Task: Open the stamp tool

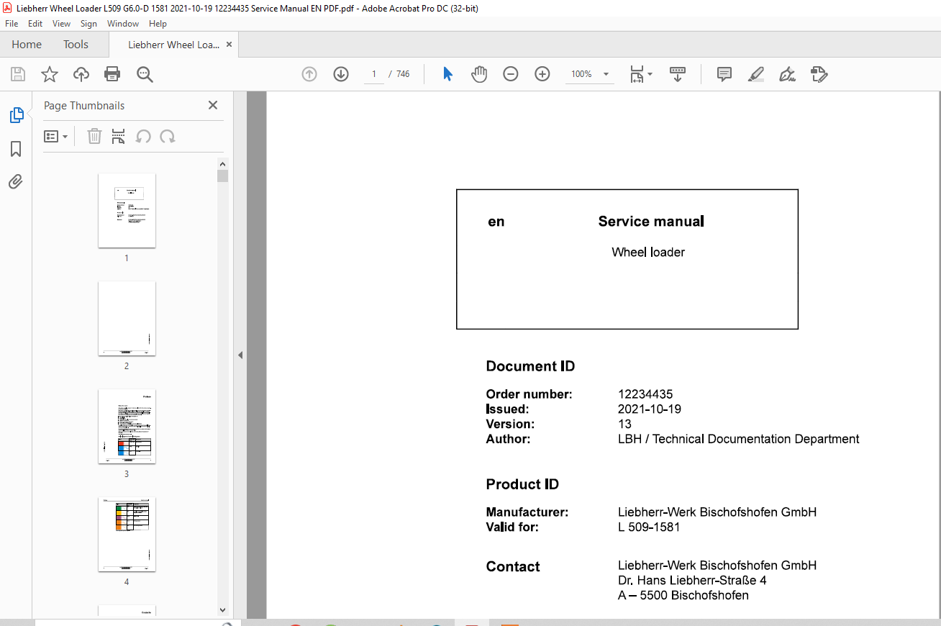Action: pos(819,74)
